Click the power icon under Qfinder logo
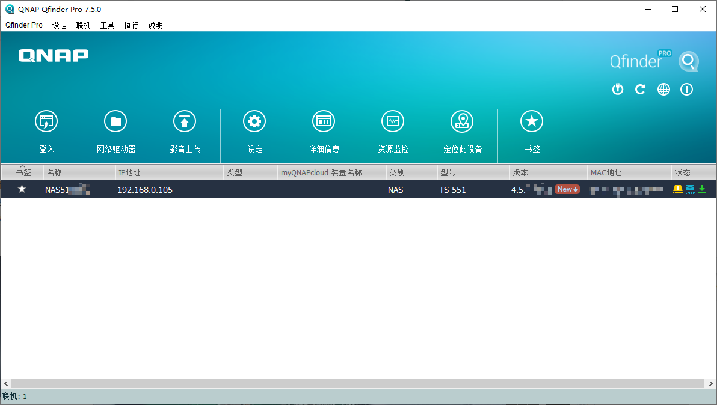The width and height of the screenshot is (717, 405). 617,90
